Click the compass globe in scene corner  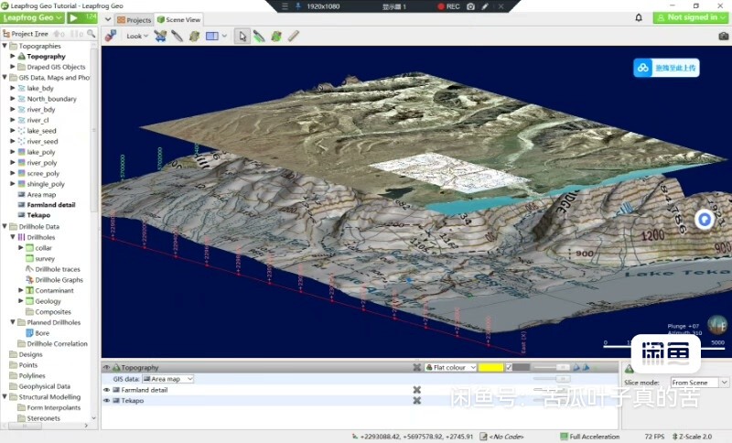click(717, 324)
